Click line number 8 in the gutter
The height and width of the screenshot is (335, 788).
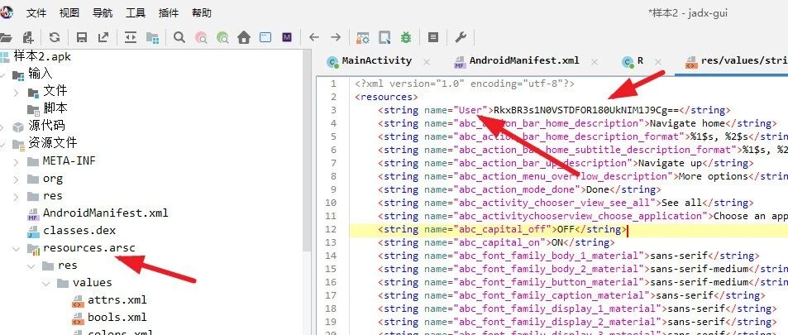332,176
